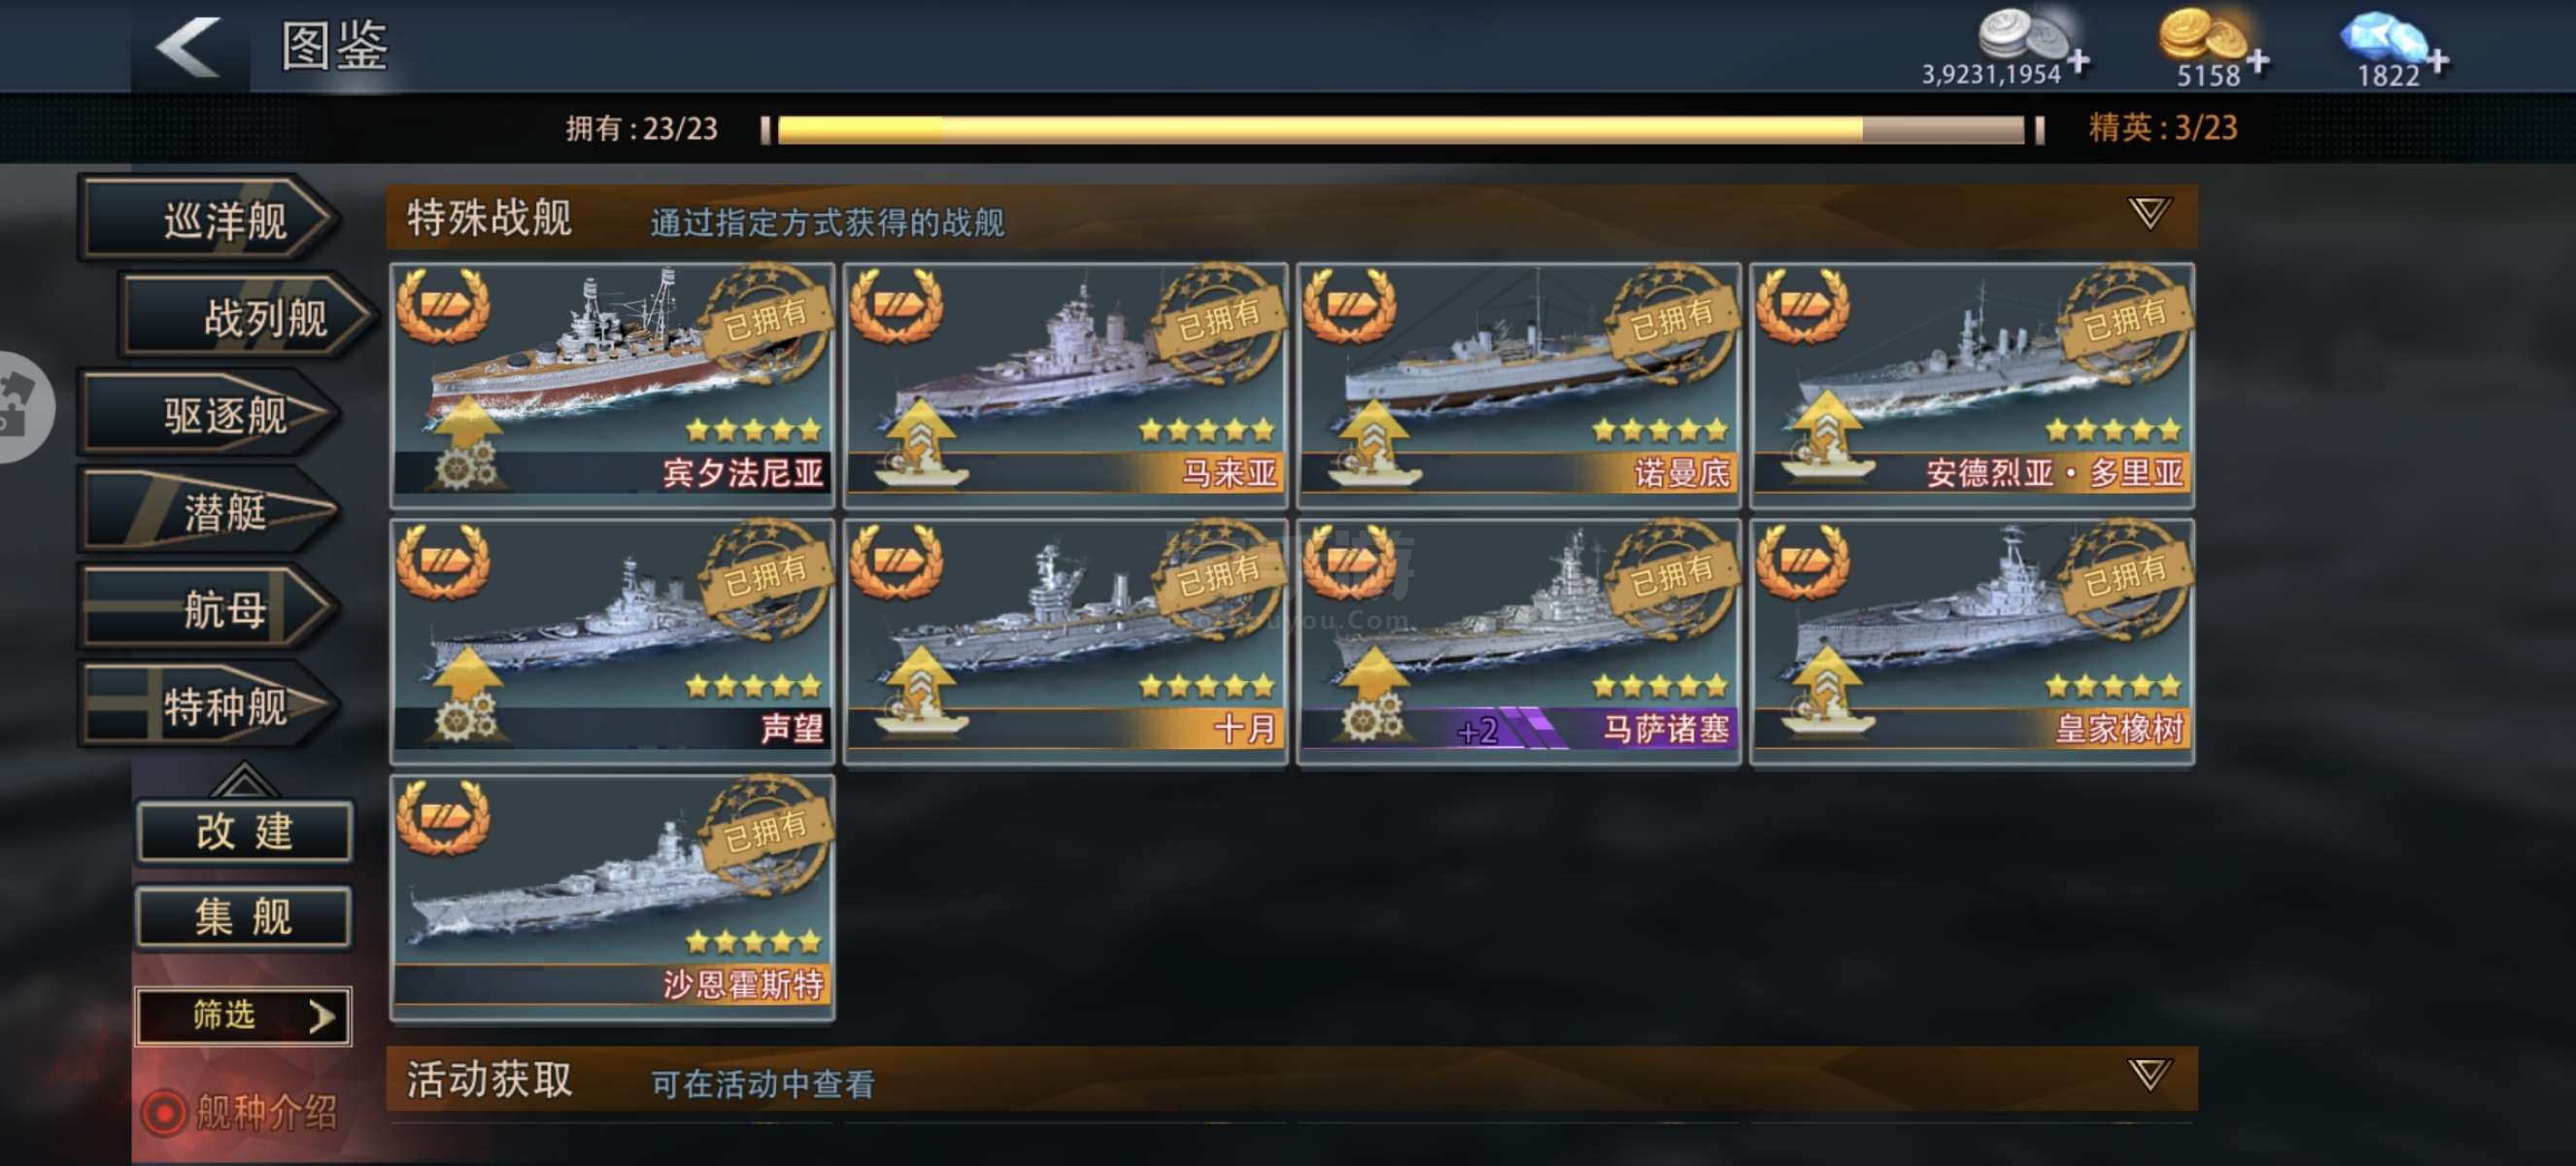Image resolution: width=2576 pixels, height=1166 pixels.
Task: Switch to the 巡洋舰 tab
Action: 209,219
